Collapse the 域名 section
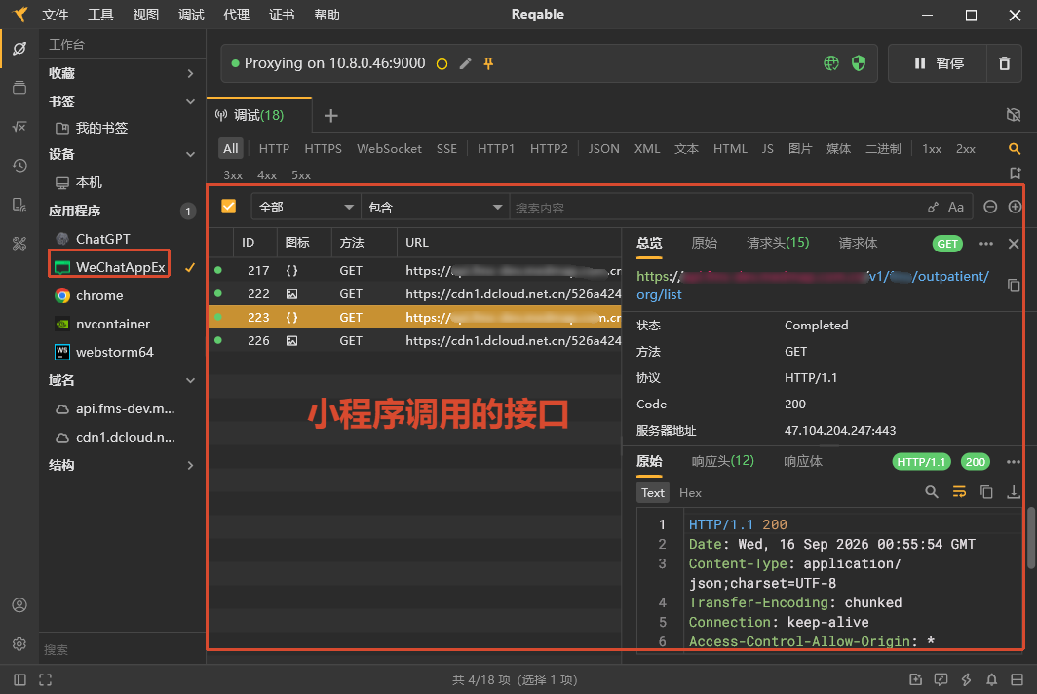Viewport: 1037px width, 694px height. [190, 380]
